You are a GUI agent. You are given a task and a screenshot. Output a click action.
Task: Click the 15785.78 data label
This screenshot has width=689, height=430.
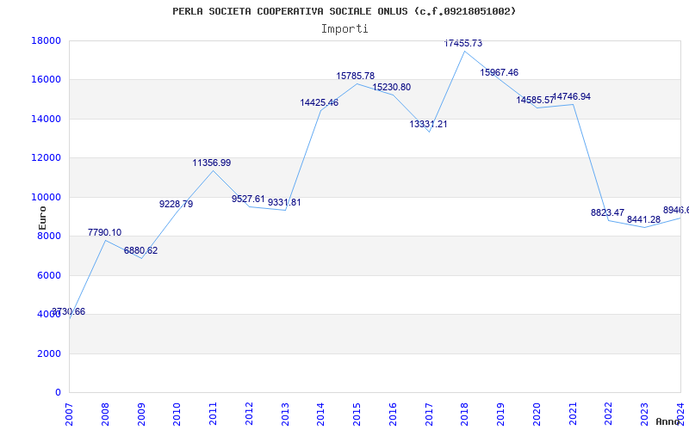coord(356,76)
